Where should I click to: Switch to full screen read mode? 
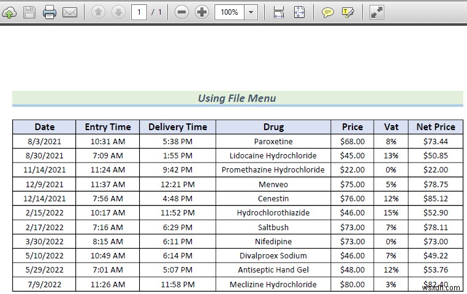376,12
